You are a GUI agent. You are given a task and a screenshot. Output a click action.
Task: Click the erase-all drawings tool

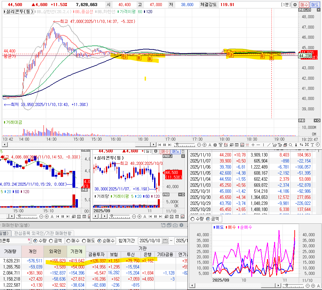280,145
